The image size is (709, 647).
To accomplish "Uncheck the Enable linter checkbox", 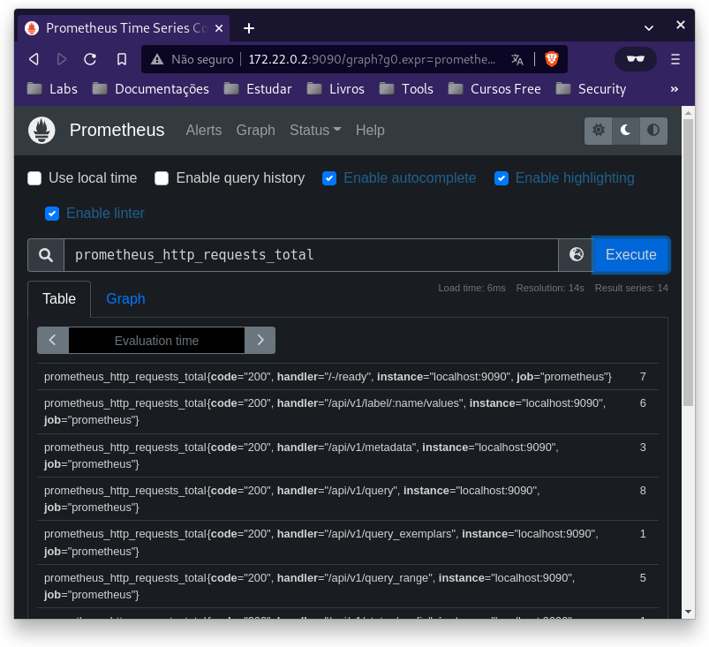I will point(52,214).
